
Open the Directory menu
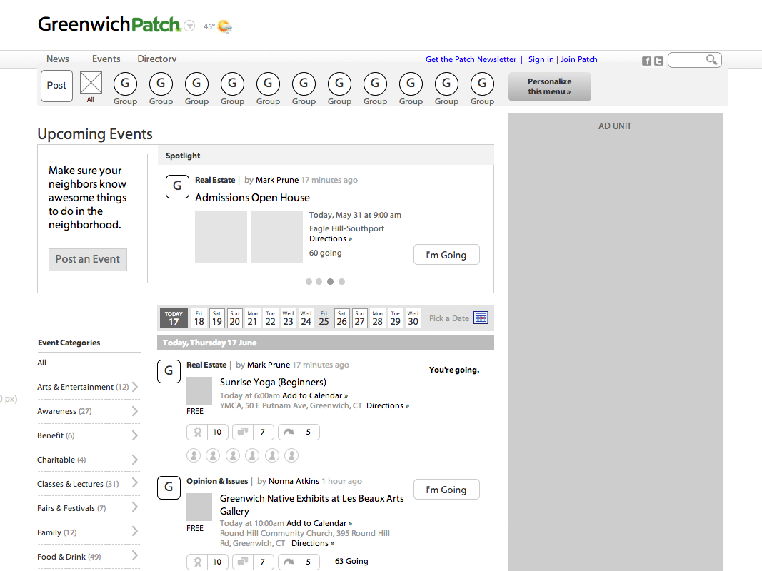click(x=157, y=59)
